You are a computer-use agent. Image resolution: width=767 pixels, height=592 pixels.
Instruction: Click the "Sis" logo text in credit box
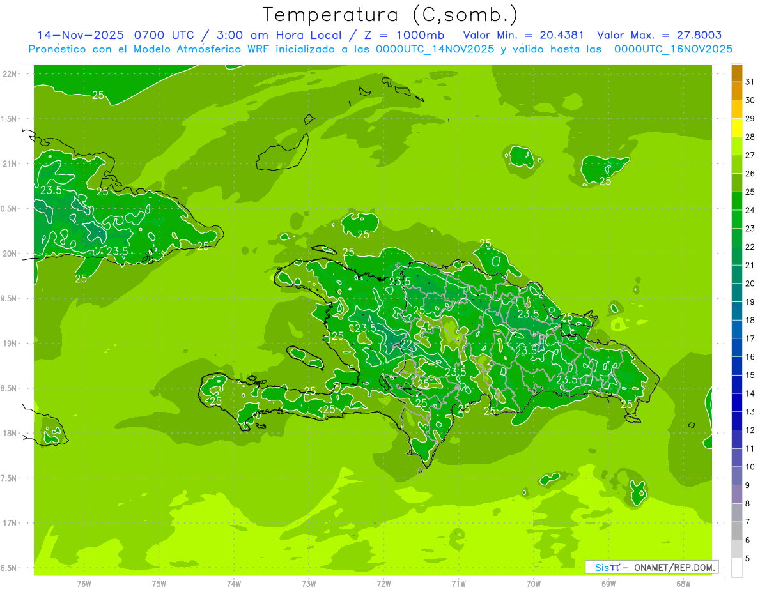[x=601, y=567]
